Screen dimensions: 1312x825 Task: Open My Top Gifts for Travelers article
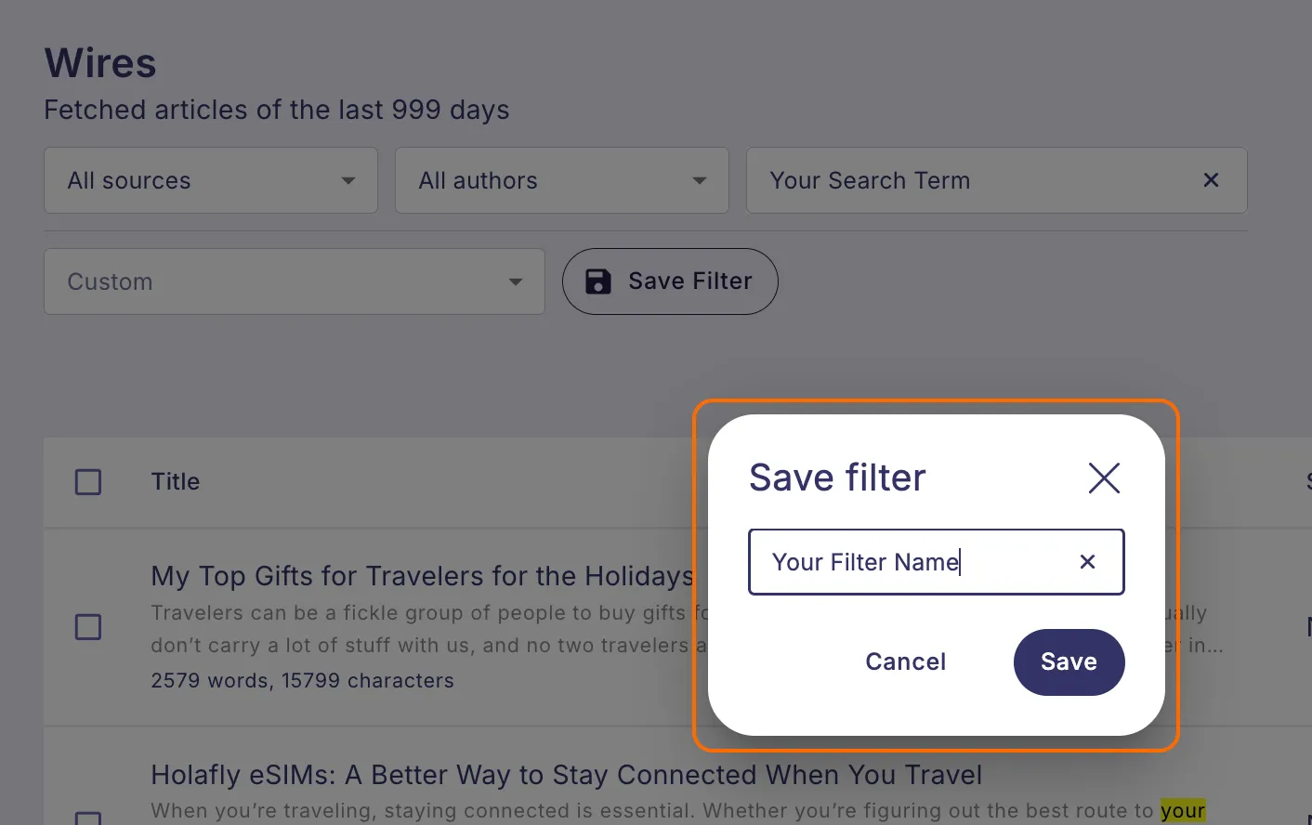[423, 576]
